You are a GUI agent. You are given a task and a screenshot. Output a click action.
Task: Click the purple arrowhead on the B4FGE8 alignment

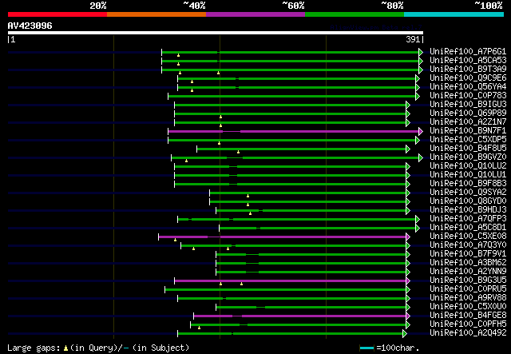408,316
